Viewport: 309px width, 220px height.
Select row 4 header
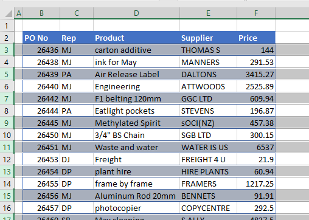tap(7, 62)
